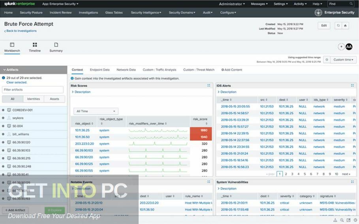The width and height of the screenshot is (359, 224).
Task: Toggle selection dot for COREDEV-001 artifact
Action: click(x=3, y=110)
